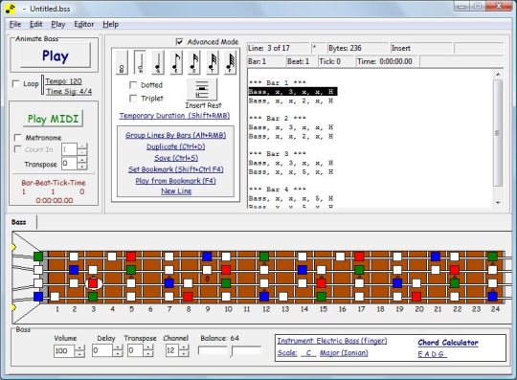The image size is (517, 380).
Task: Open the Editor menu
Action: 83,24
